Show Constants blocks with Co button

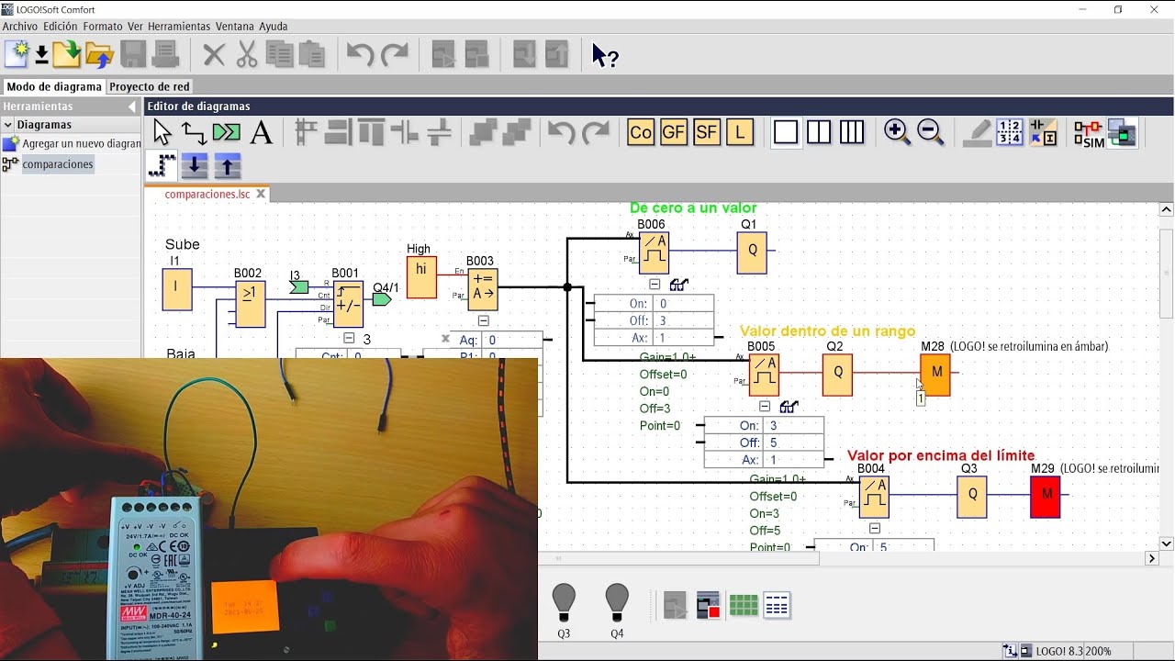641,132
